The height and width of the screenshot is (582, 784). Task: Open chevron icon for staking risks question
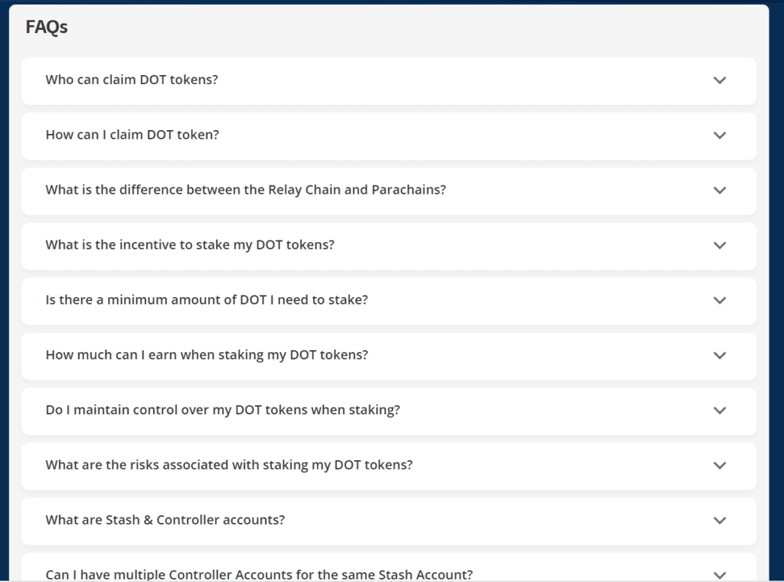coord(719,466)
